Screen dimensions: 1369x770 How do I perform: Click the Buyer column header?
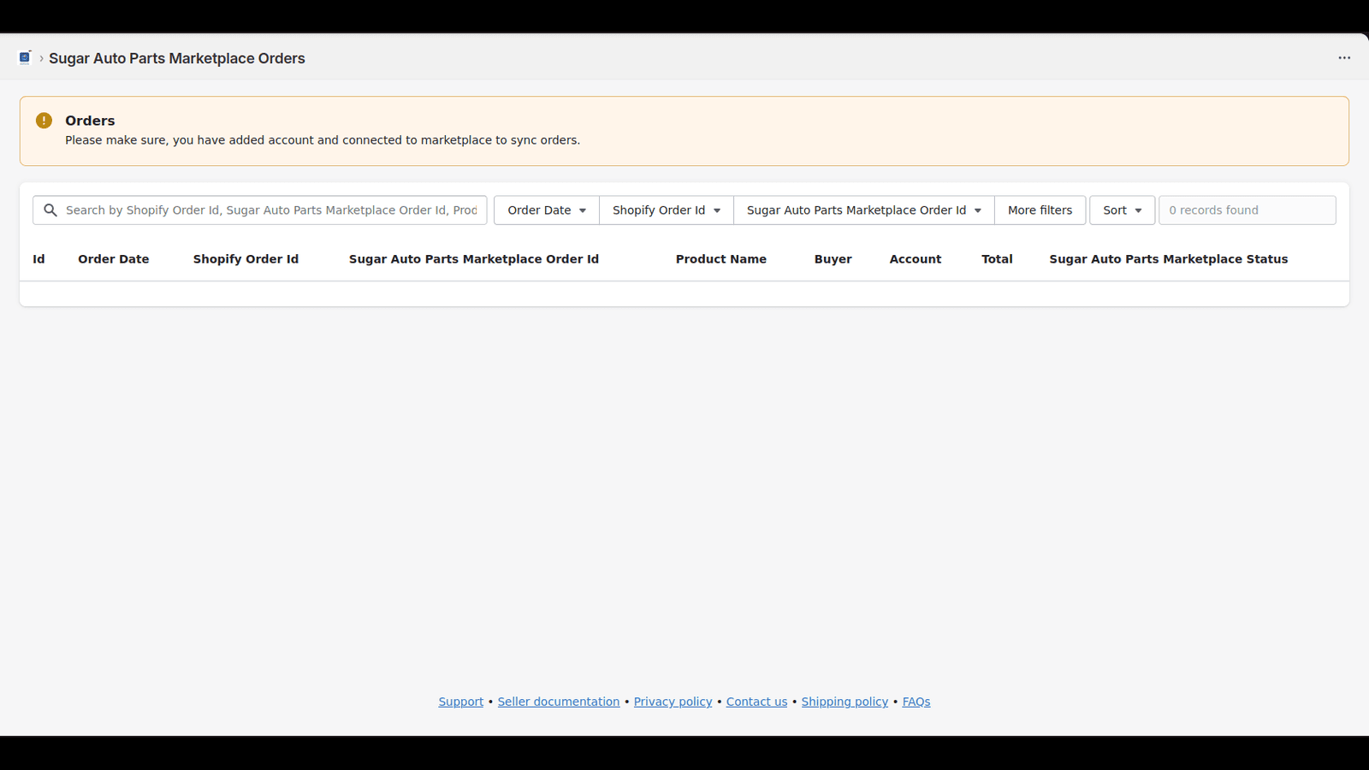tap(833, 259)
